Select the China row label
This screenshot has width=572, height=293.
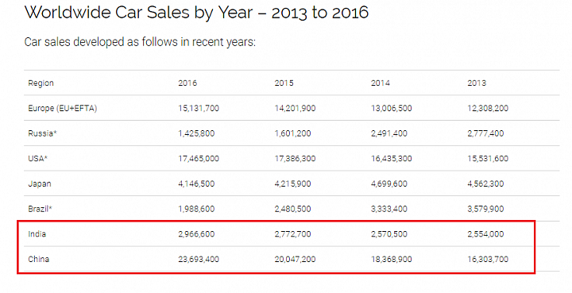coord(38,259)
